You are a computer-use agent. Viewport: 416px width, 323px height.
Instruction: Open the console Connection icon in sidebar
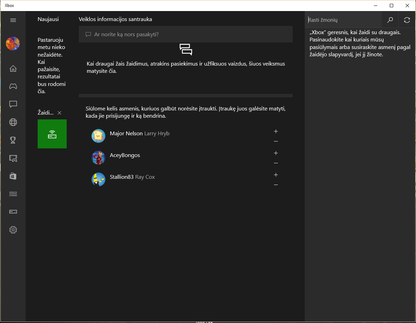coord(13,212)
